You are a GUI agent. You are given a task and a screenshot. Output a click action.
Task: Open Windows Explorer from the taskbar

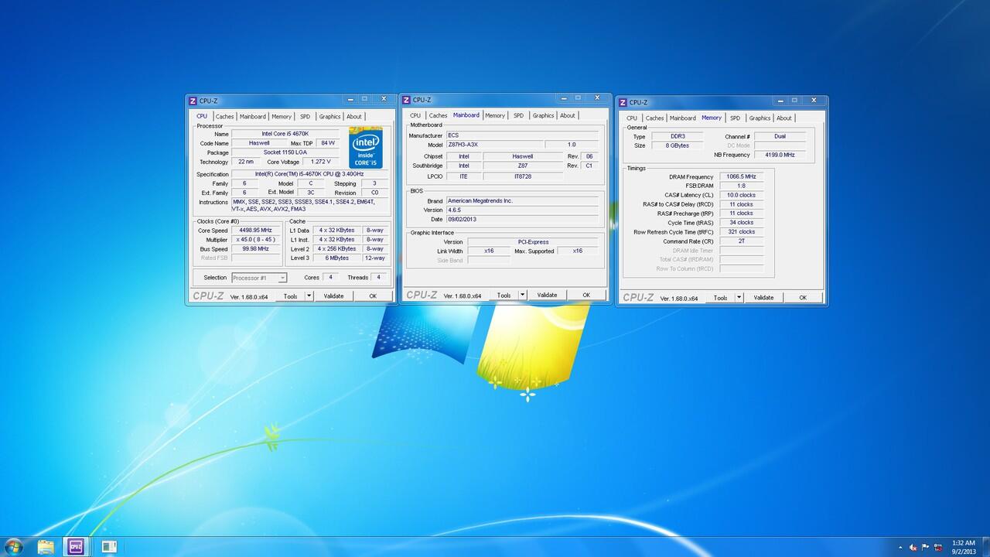coord(46,547)
